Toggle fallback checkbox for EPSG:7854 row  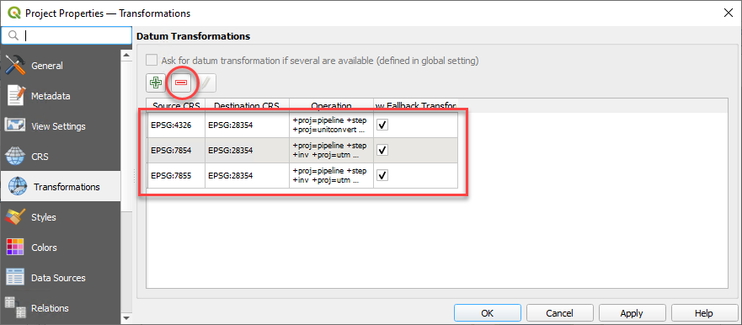tap(382, 150)
